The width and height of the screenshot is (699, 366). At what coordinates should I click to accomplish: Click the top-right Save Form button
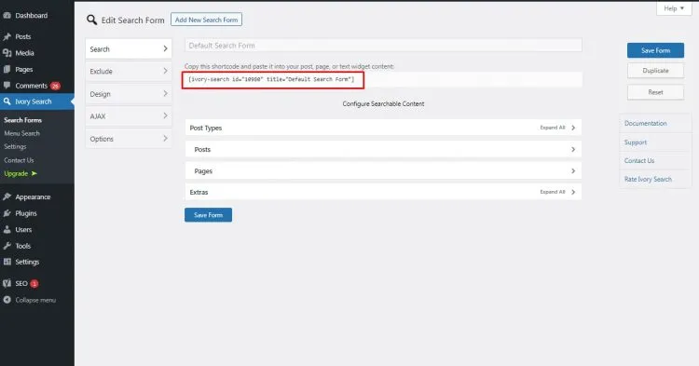tap(655, 51)
